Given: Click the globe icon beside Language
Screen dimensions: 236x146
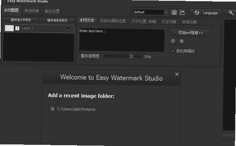Looking at the screenshot, I should [x=196, y=13].
